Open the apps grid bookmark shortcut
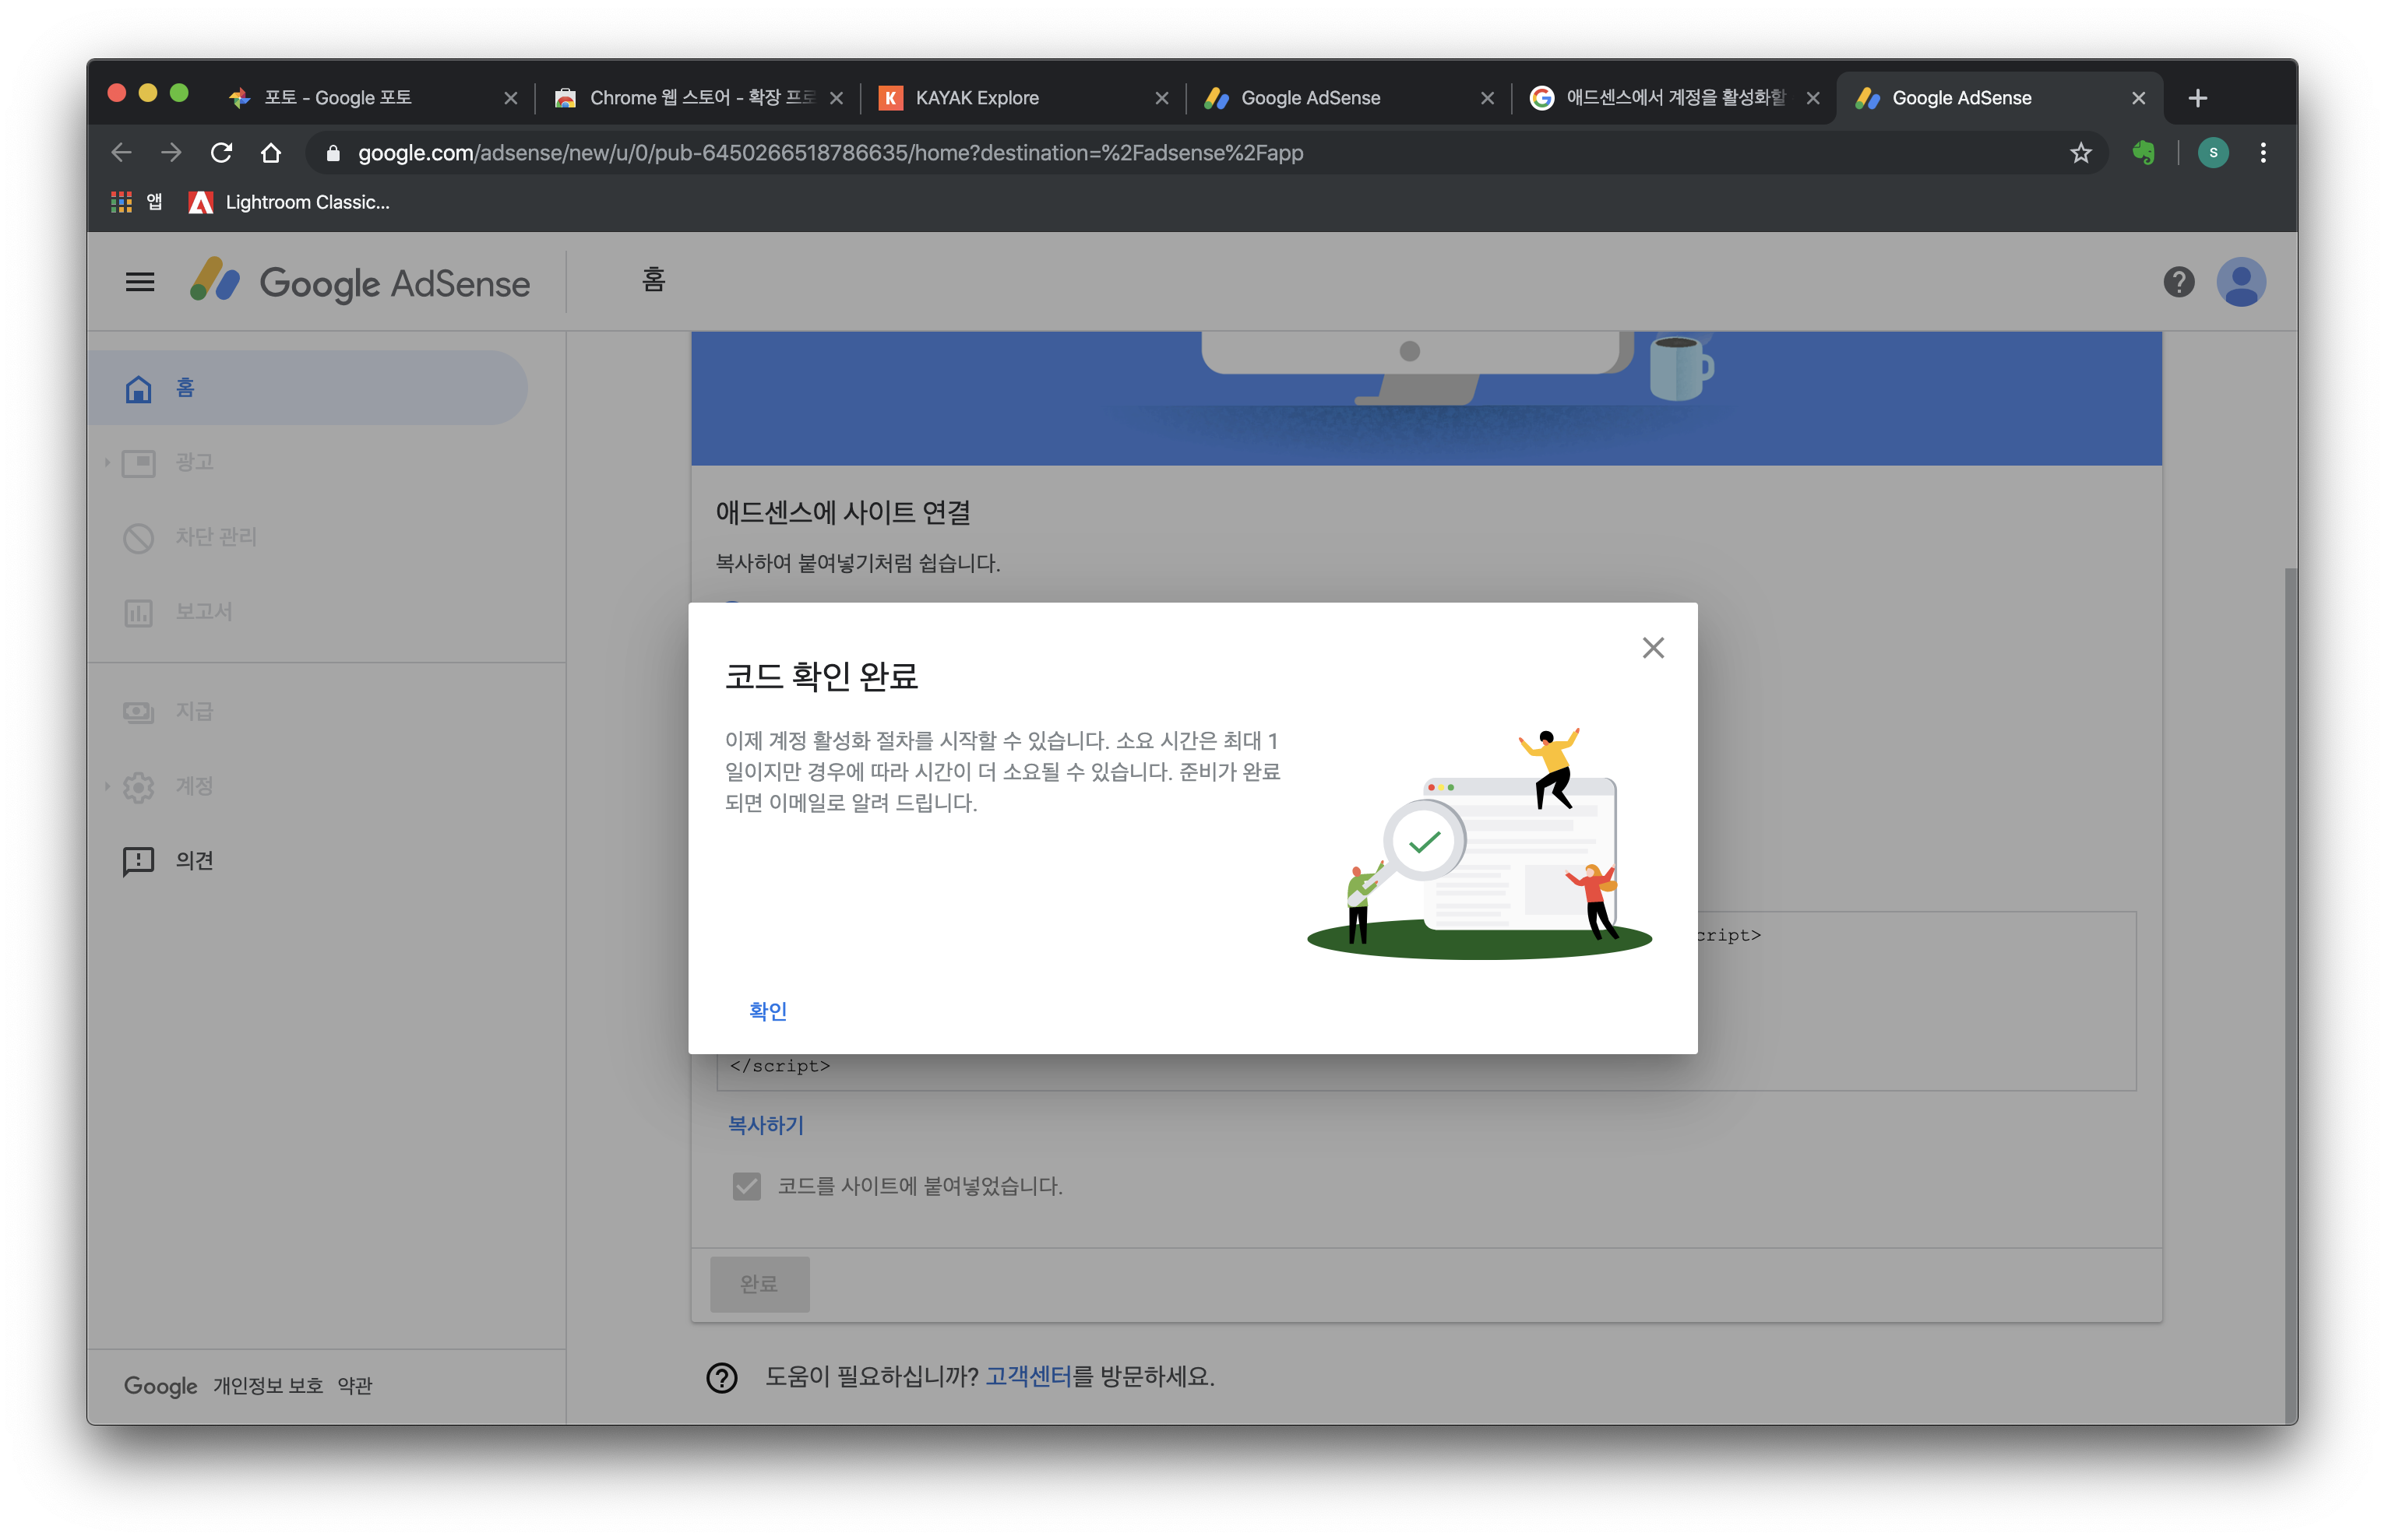Viewport: 2385px width, 1540px height. [122, 202]
